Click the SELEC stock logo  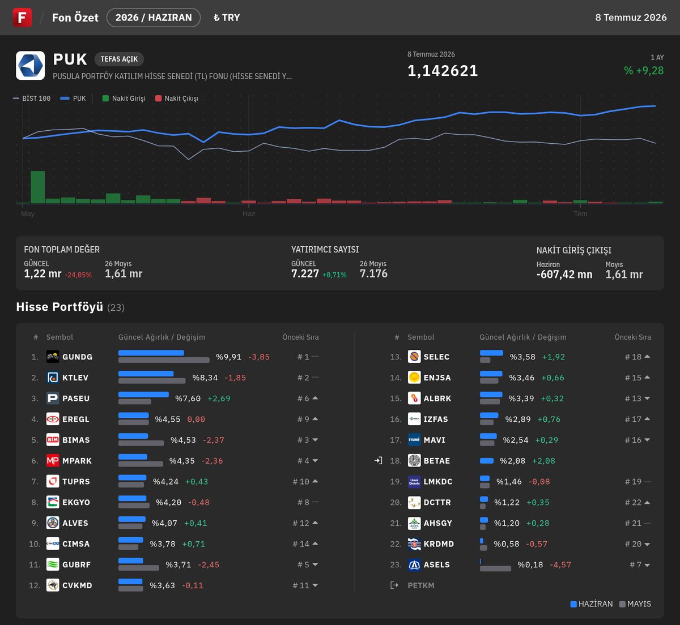414,357
